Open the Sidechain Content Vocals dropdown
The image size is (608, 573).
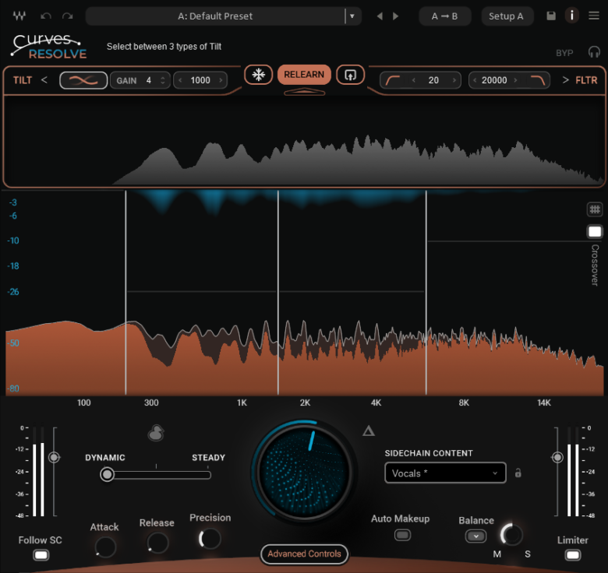445,473
